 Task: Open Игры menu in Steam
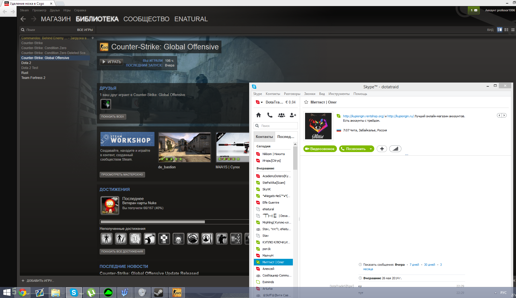(x=67, y=10)
